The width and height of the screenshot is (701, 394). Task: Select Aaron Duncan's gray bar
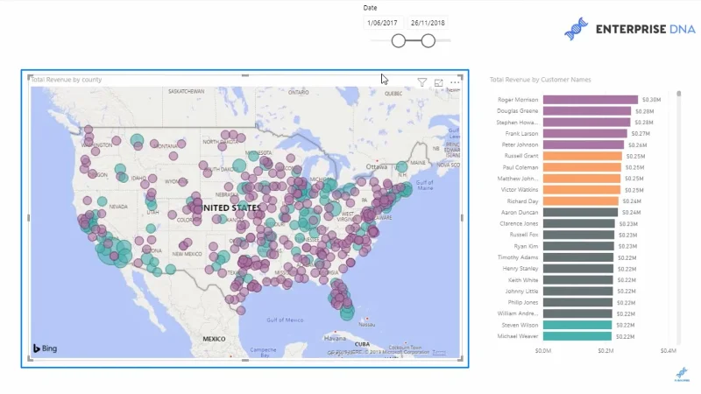click(580, 213)
